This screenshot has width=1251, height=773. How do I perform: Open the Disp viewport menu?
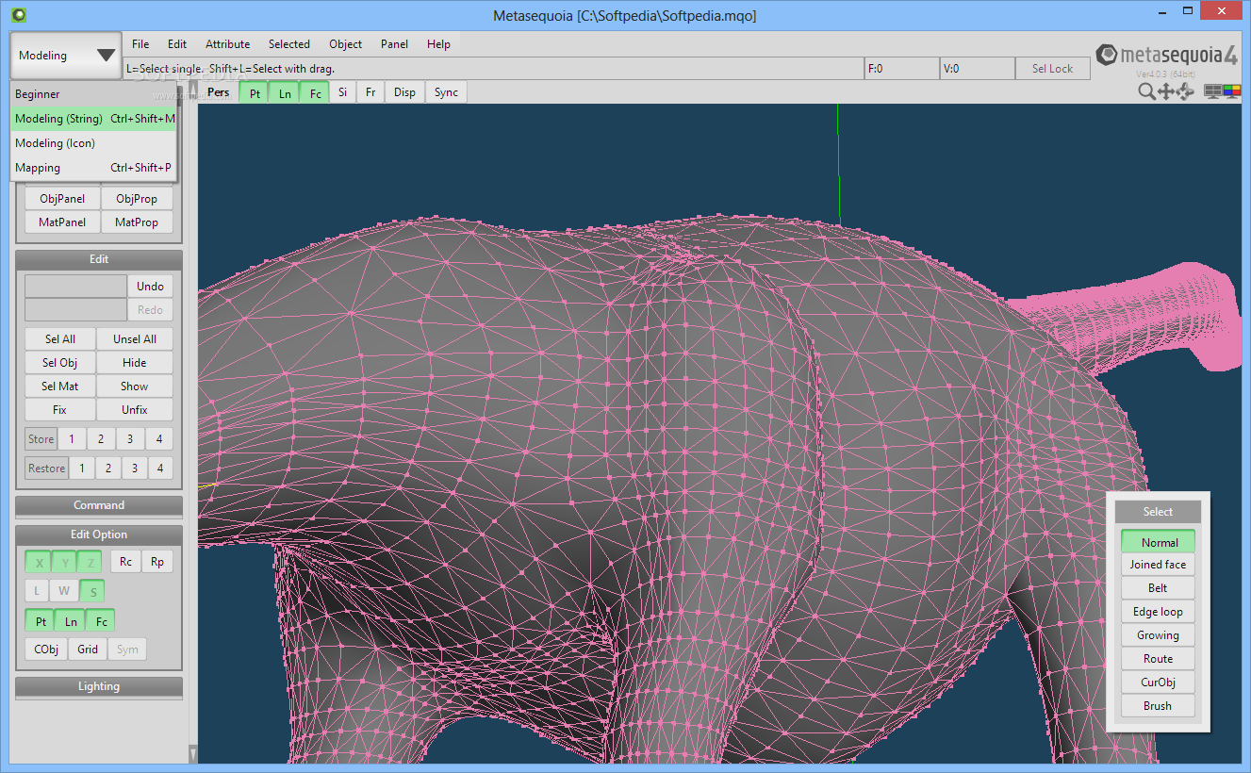[x=404, y=92]
